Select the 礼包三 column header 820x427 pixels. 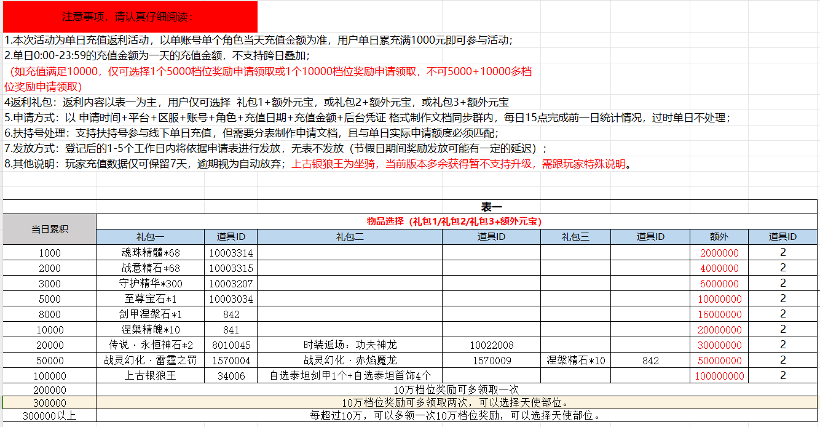576,237
